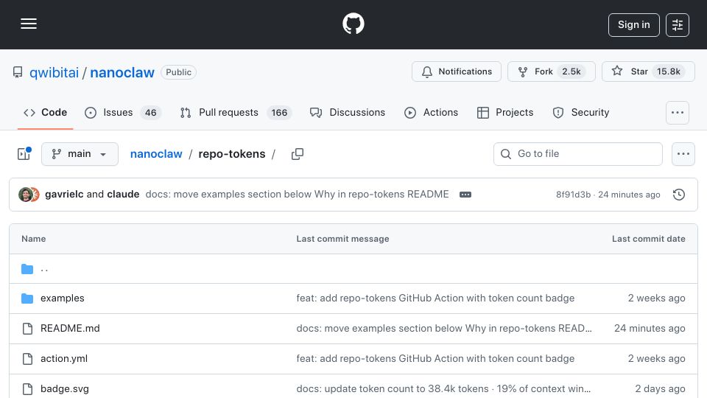Click the badge.svg file icon
The image size is (707, 398).
point(27,389)
